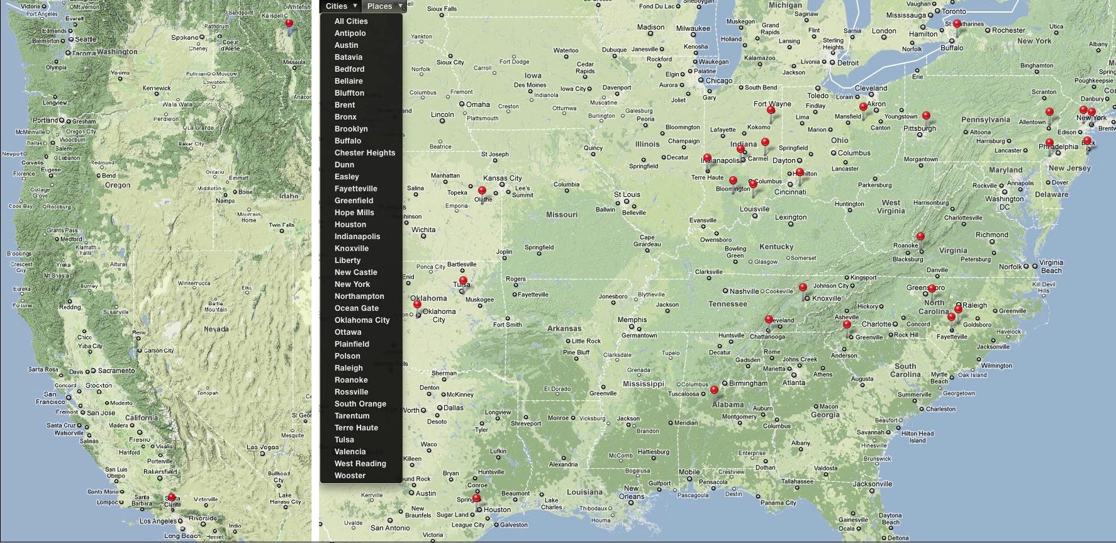Pick Plainfield from the Cities list
This screenshot has height=543, width=1116.
(352, 344)
